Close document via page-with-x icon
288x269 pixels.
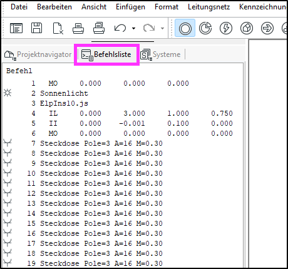pyautogui.click(x=58, y=28)
